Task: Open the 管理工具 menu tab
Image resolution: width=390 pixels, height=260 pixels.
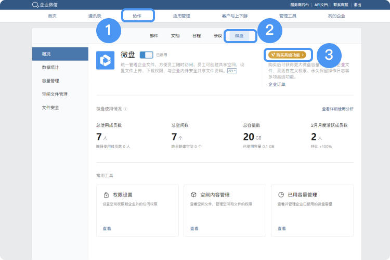Action: click(288, 16)
